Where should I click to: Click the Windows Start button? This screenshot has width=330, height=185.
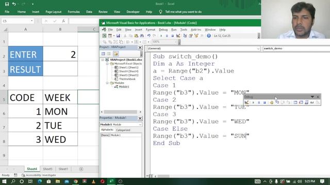point(4,181)
